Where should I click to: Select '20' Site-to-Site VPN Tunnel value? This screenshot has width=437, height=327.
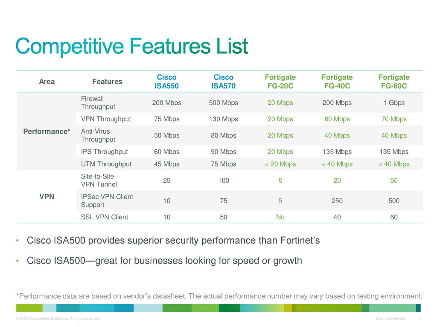[x=337, y=181]
